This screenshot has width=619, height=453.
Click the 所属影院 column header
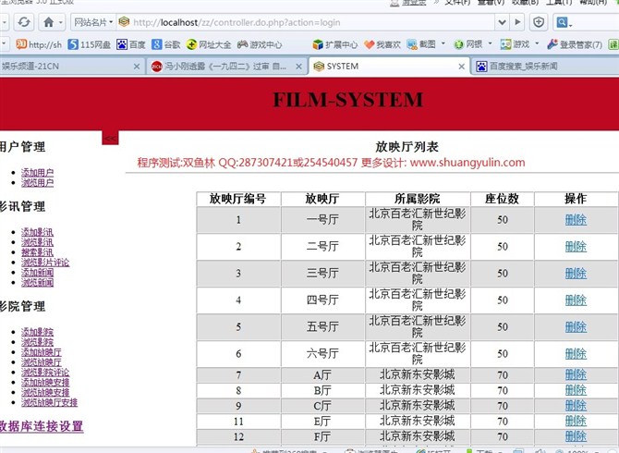tap(418, 199)
